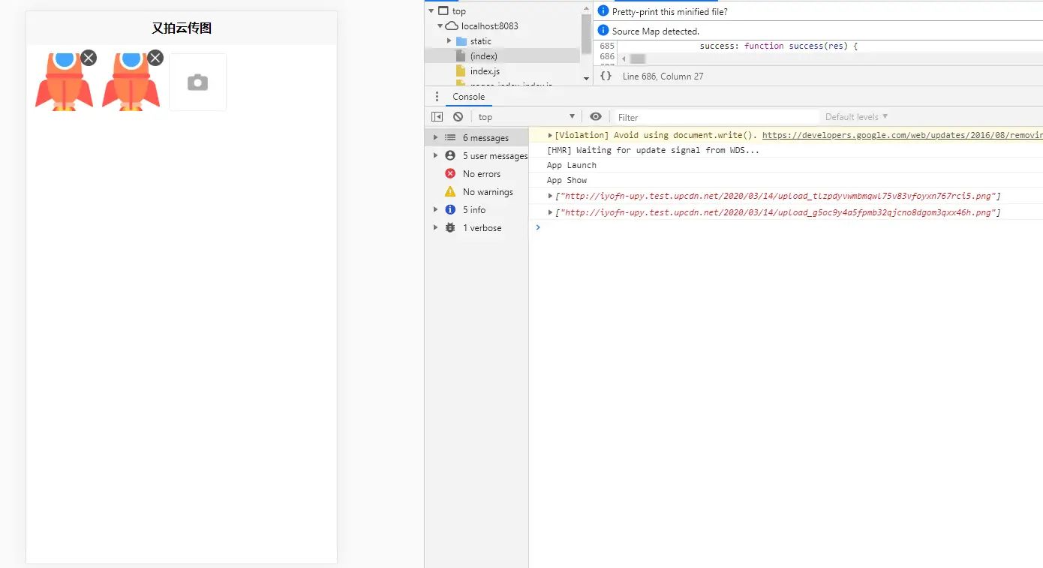Click the bug icon beside 1 verbose
The width and height of the screenshot is (1043, 568).
[450, 228]
